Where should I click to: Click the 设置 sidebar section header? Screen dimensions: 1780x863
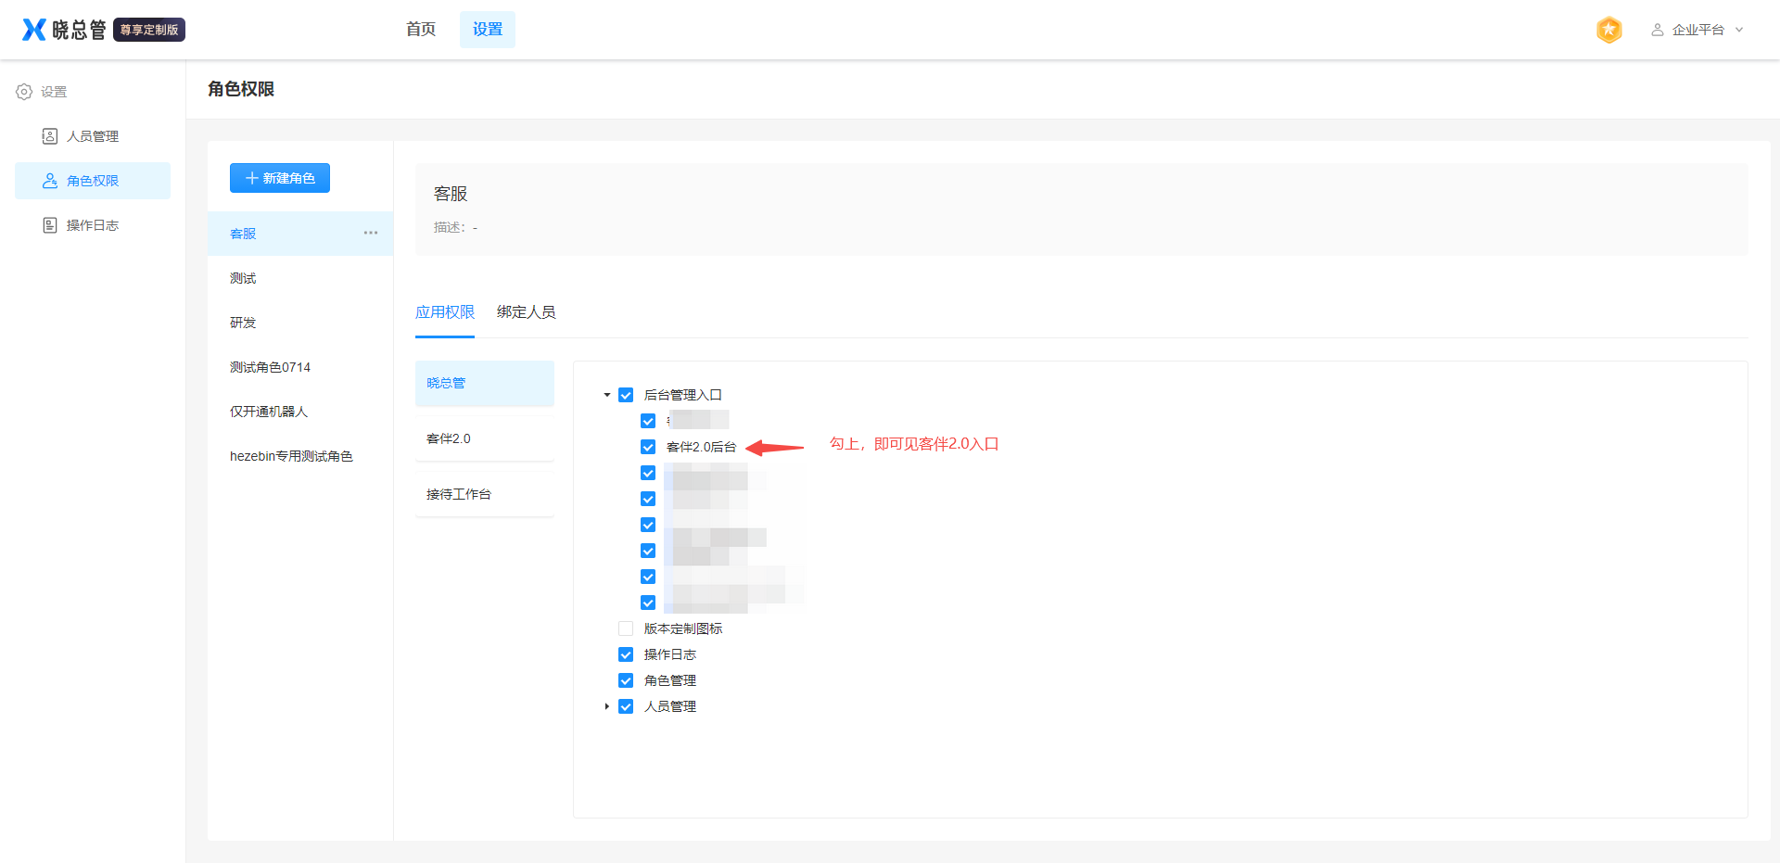(x=54, y=92)
